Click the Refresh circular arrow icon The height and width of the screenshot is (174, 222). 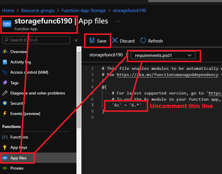(143, 40)
